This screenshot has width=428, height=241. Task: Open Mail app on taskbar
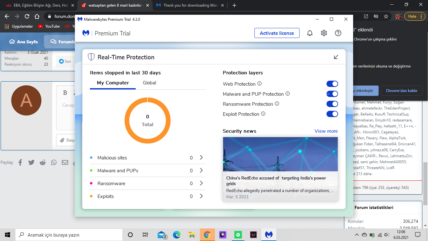tap(161, 235)
